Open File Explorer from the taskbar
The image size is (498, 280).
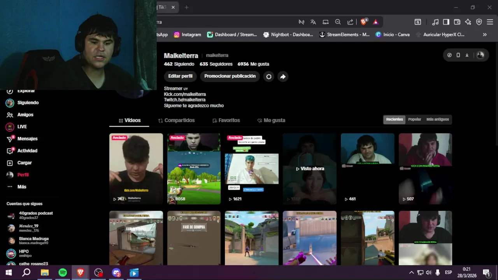pos(45,273)
